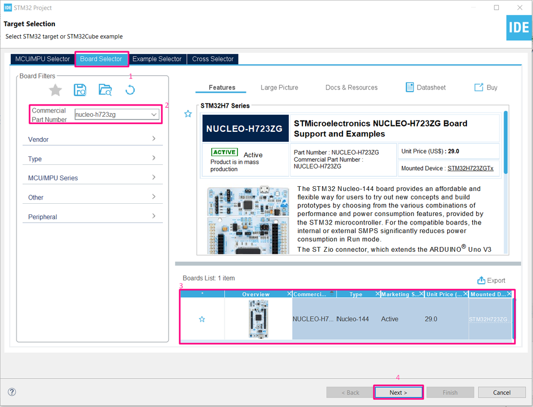Open the Example Selector tab
Image resolution: width=533 pixels, height=407 pixels.
click(157, 59)
